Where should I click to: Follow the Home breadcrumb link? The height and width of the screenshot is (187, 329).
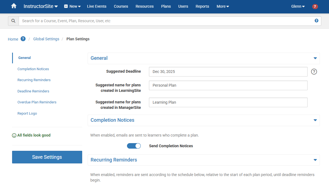click(x=13, y=39)
